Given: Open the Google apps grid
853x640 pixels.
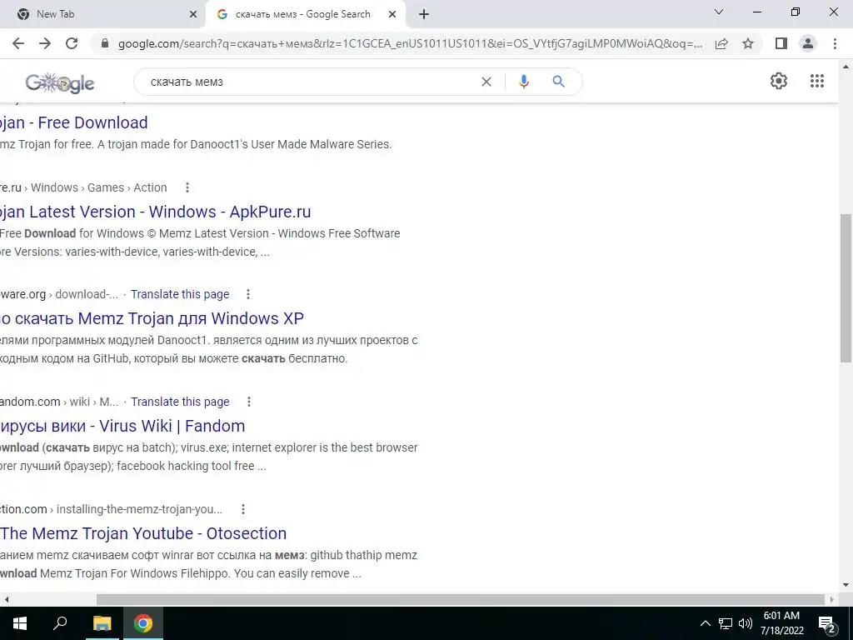Looking at the screenshot, I should coord(817,81).
